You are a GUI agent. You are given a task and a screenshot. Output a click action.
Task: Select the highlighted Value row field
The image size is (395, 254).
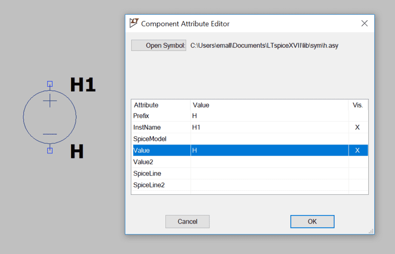(269, 150)
